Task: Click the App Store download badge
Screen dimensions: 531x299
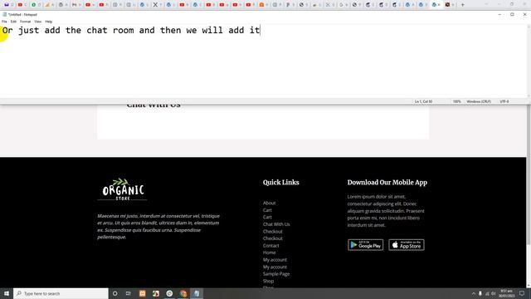Action: (407, 245)
